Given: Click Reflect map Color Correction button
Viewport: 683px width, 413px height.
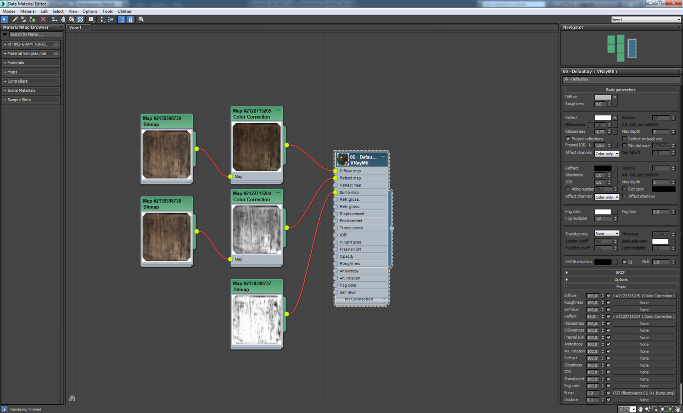Looking at the screenshot, I should pos(644,317).
